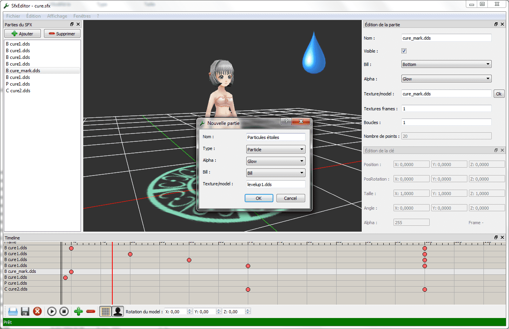This screenshot has width=509, height=329.
Task: Decrease X rotation with down arrow
Action: click(x=190, y=313)
